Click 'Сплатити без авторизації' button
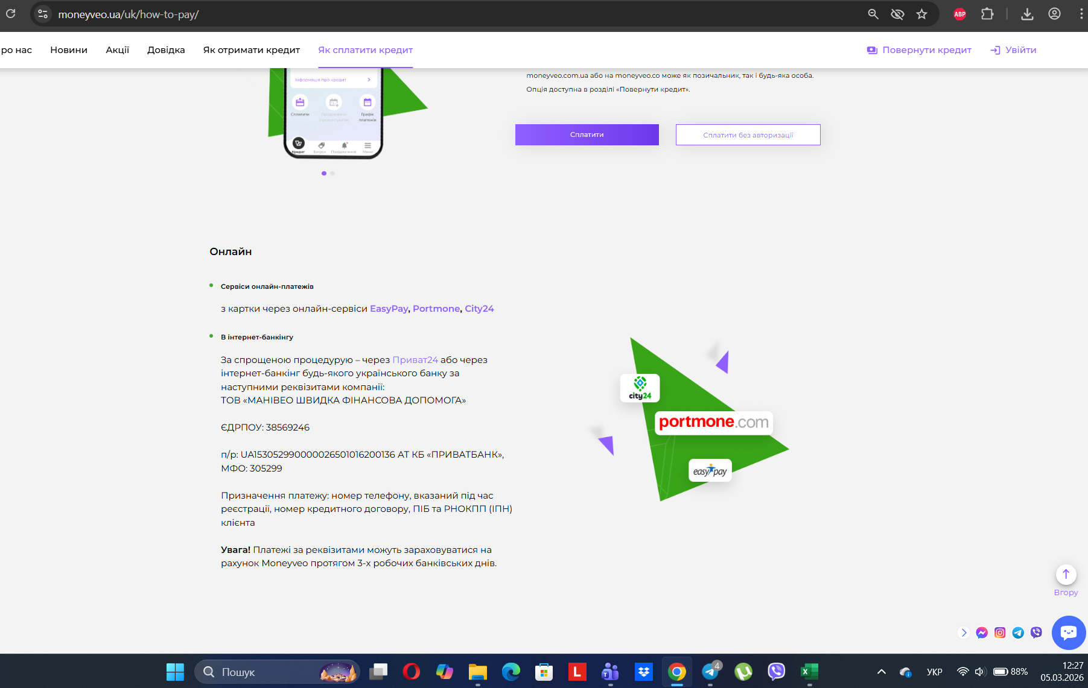1088x688 pixels. 748,134
